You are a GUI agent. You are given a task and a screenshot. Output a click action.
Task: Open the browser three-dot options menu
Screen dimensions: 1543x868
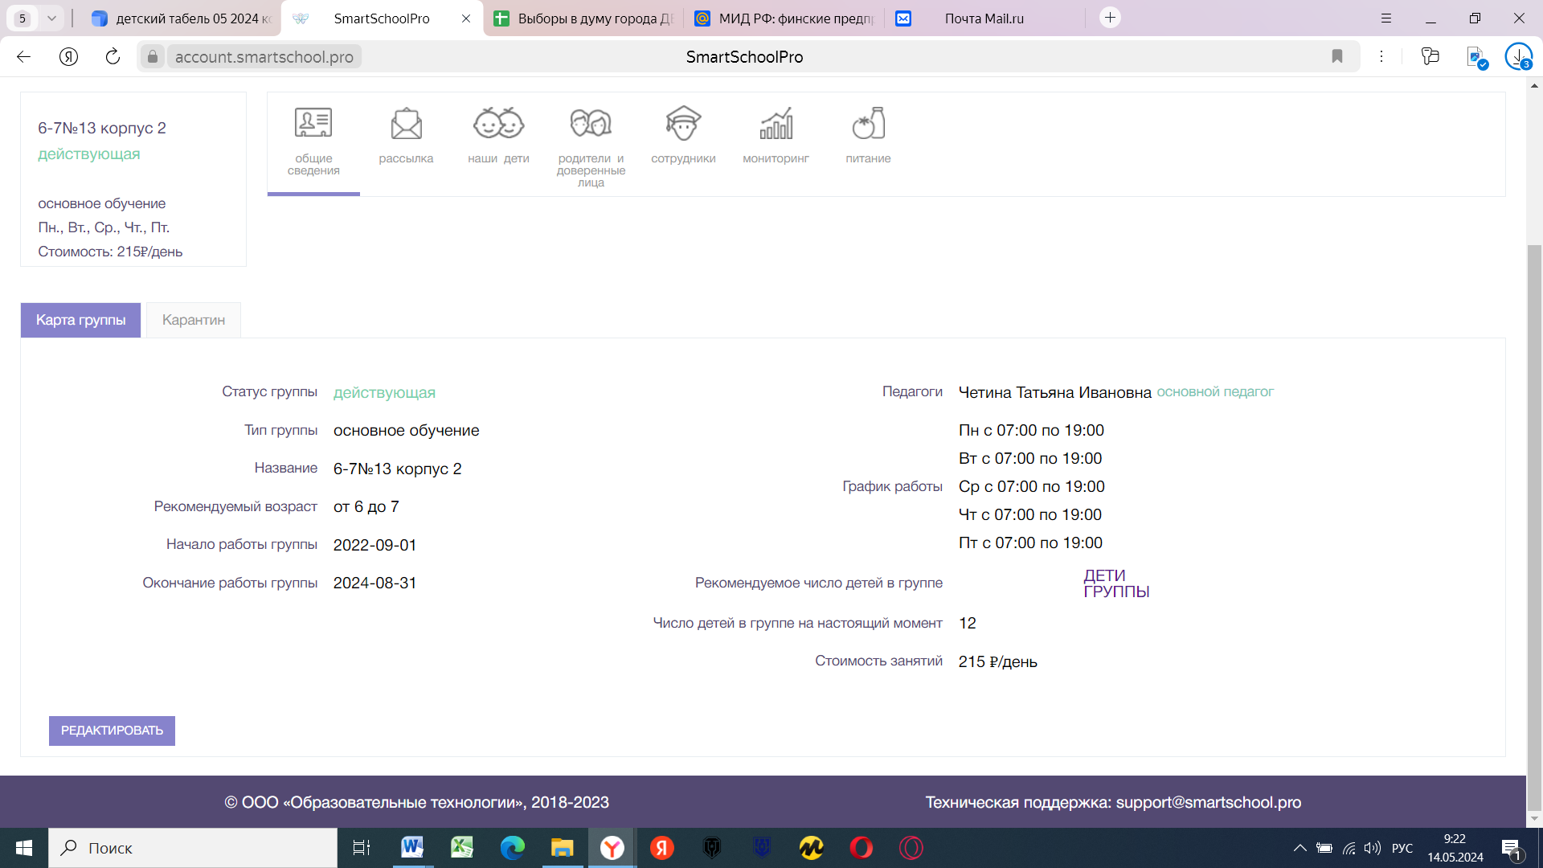coord(1381,56)
